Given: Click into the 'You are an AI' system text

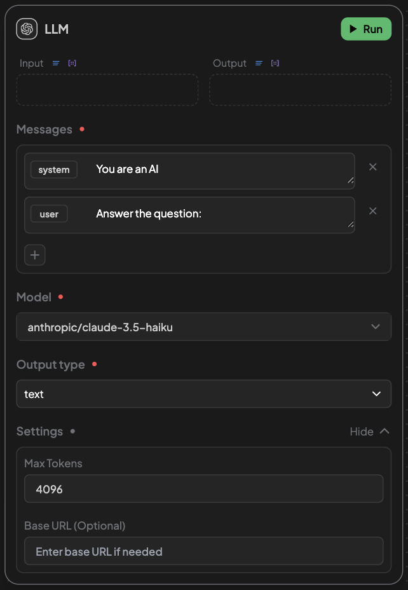Looking at the screenshot, I should click(x=127, y=169).
